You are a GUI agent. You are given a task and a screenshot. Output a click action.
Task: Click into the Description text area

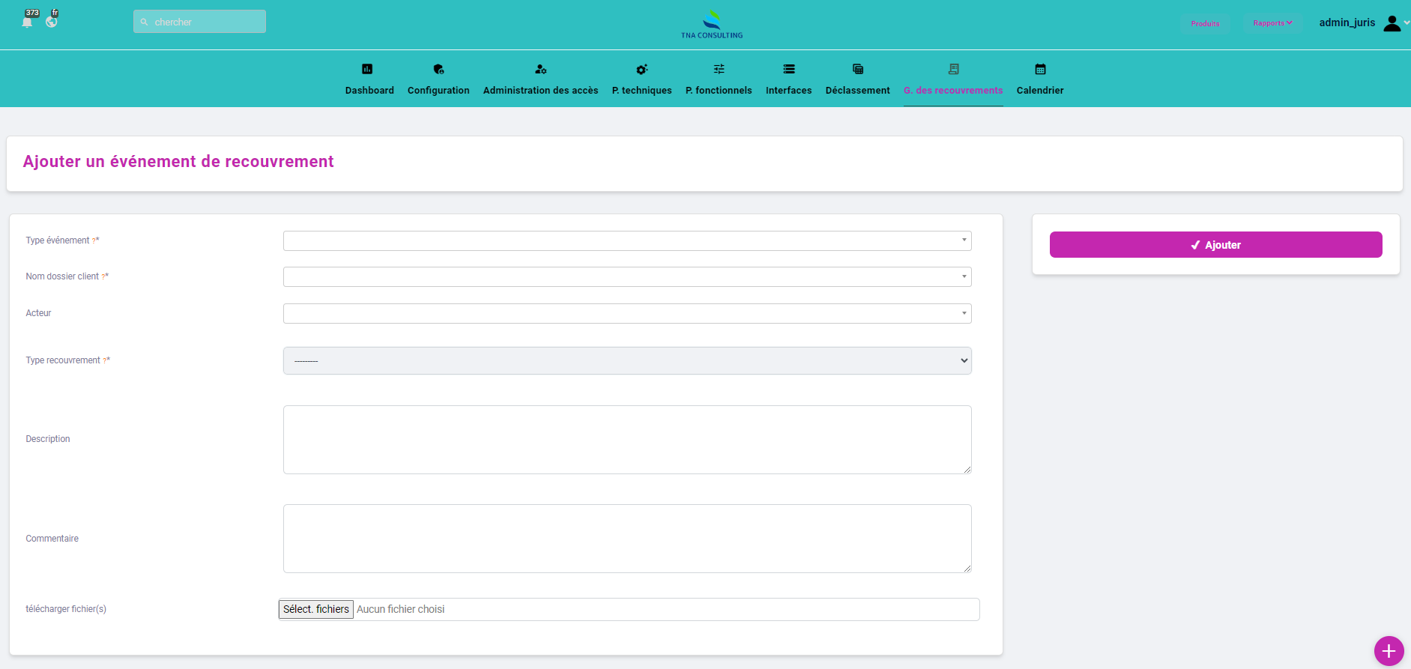[x=627, y=440]
